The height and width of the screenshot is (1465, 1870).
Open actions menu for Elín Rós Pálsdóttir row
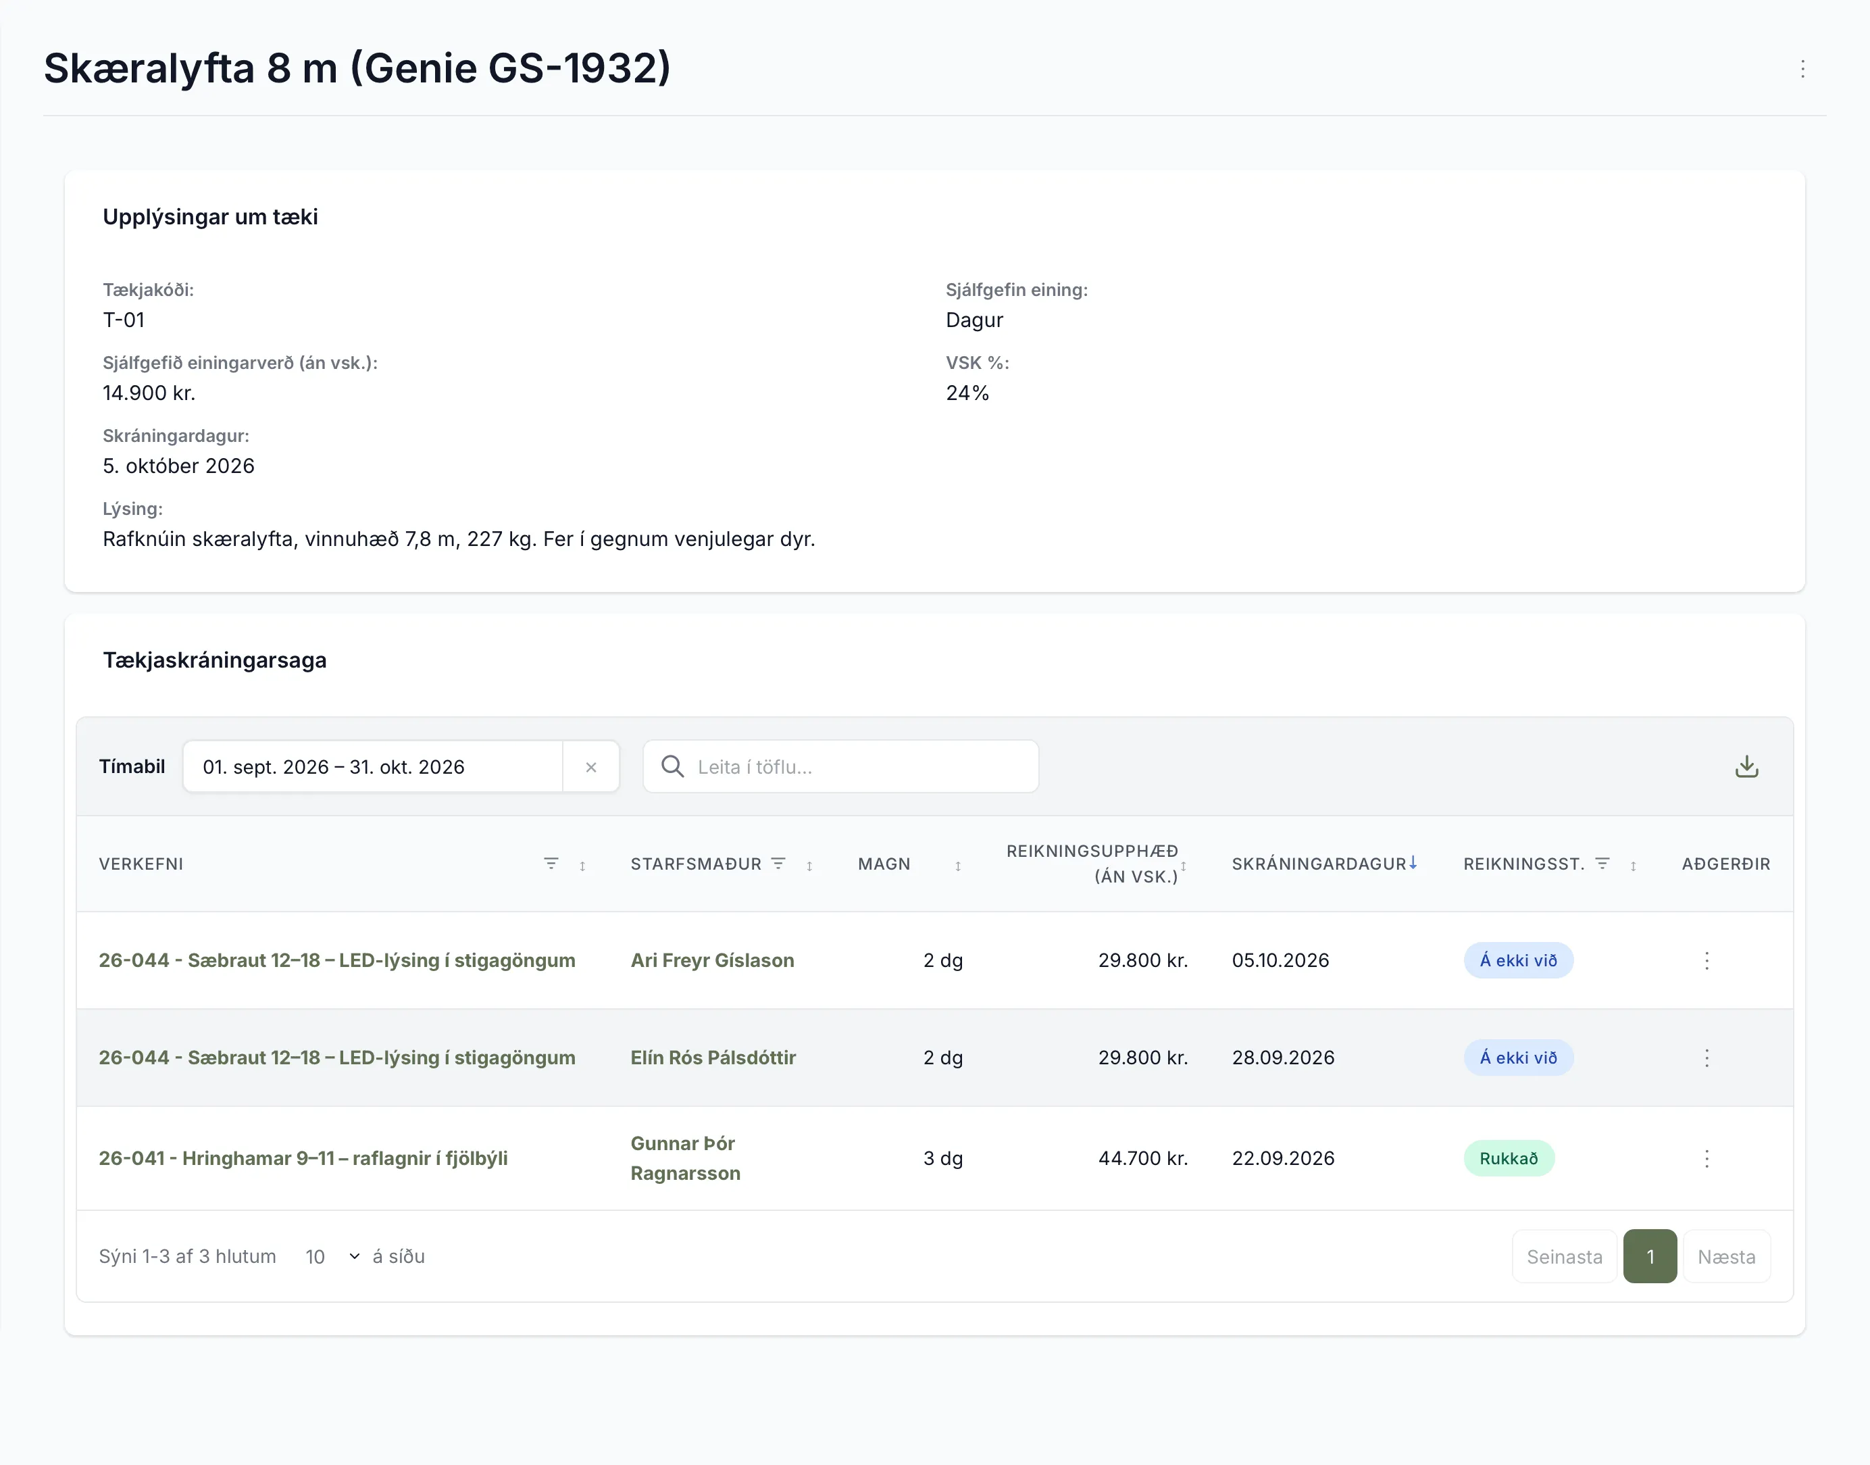click(1707, 1058)
